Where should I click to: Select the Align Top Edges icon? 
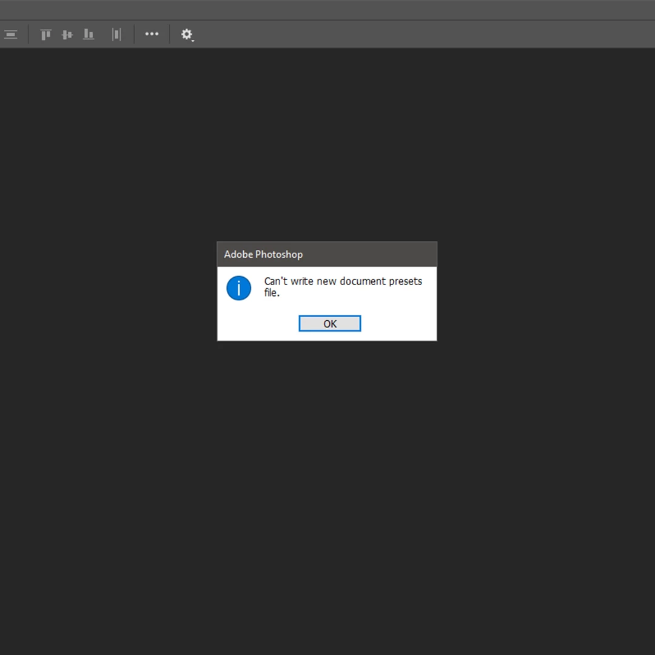click(45, 34)
